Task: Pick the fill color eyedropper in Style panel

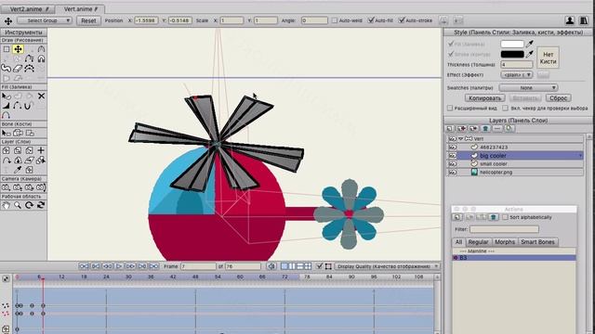Action: click(530, 44)
